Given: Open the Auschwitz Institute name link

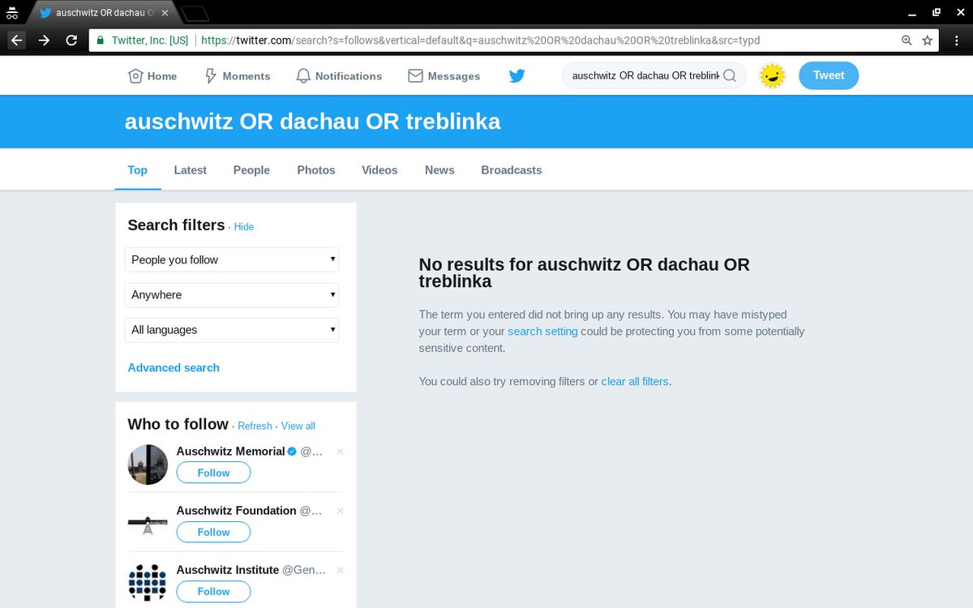Looking at the screenshot, I should coord(228,570).
